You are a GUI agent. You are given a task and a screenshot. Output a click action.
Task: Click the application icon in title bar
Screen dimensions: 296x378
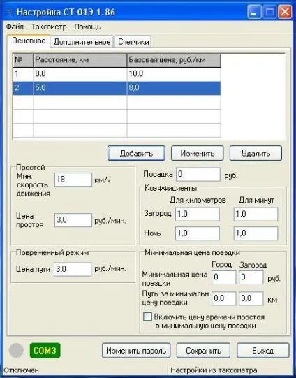coord(9,12)
